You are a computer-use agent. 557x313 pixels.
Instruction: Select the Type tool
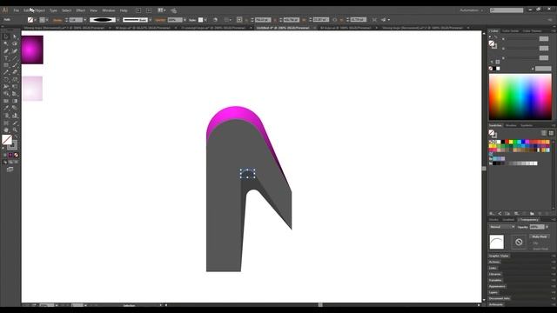pyautogui.click(x=6, y=58)
